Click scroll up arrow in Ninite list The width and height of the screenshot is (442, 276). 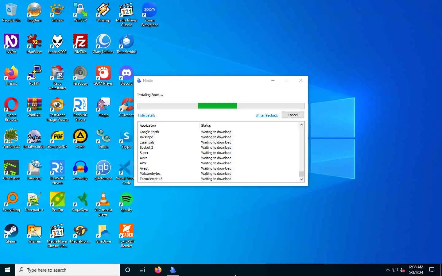pos(301,125)
